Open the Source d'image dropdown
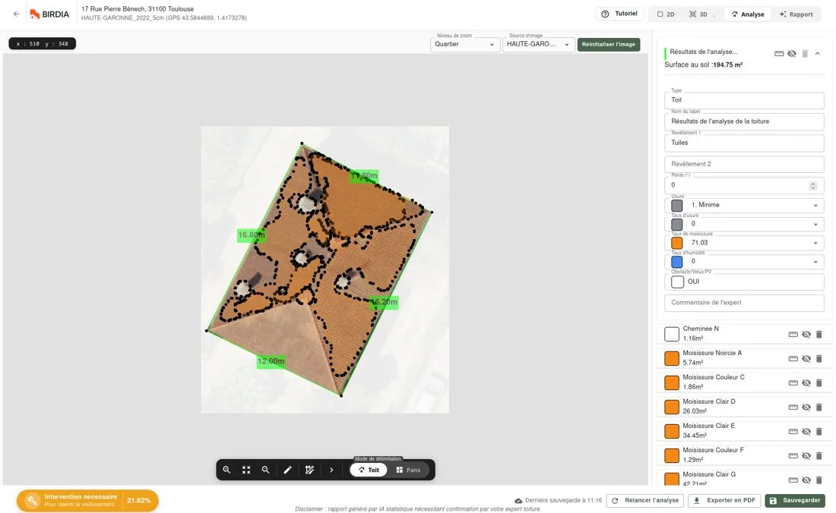This screenshot has height=513, width=836. coord(538,44)
